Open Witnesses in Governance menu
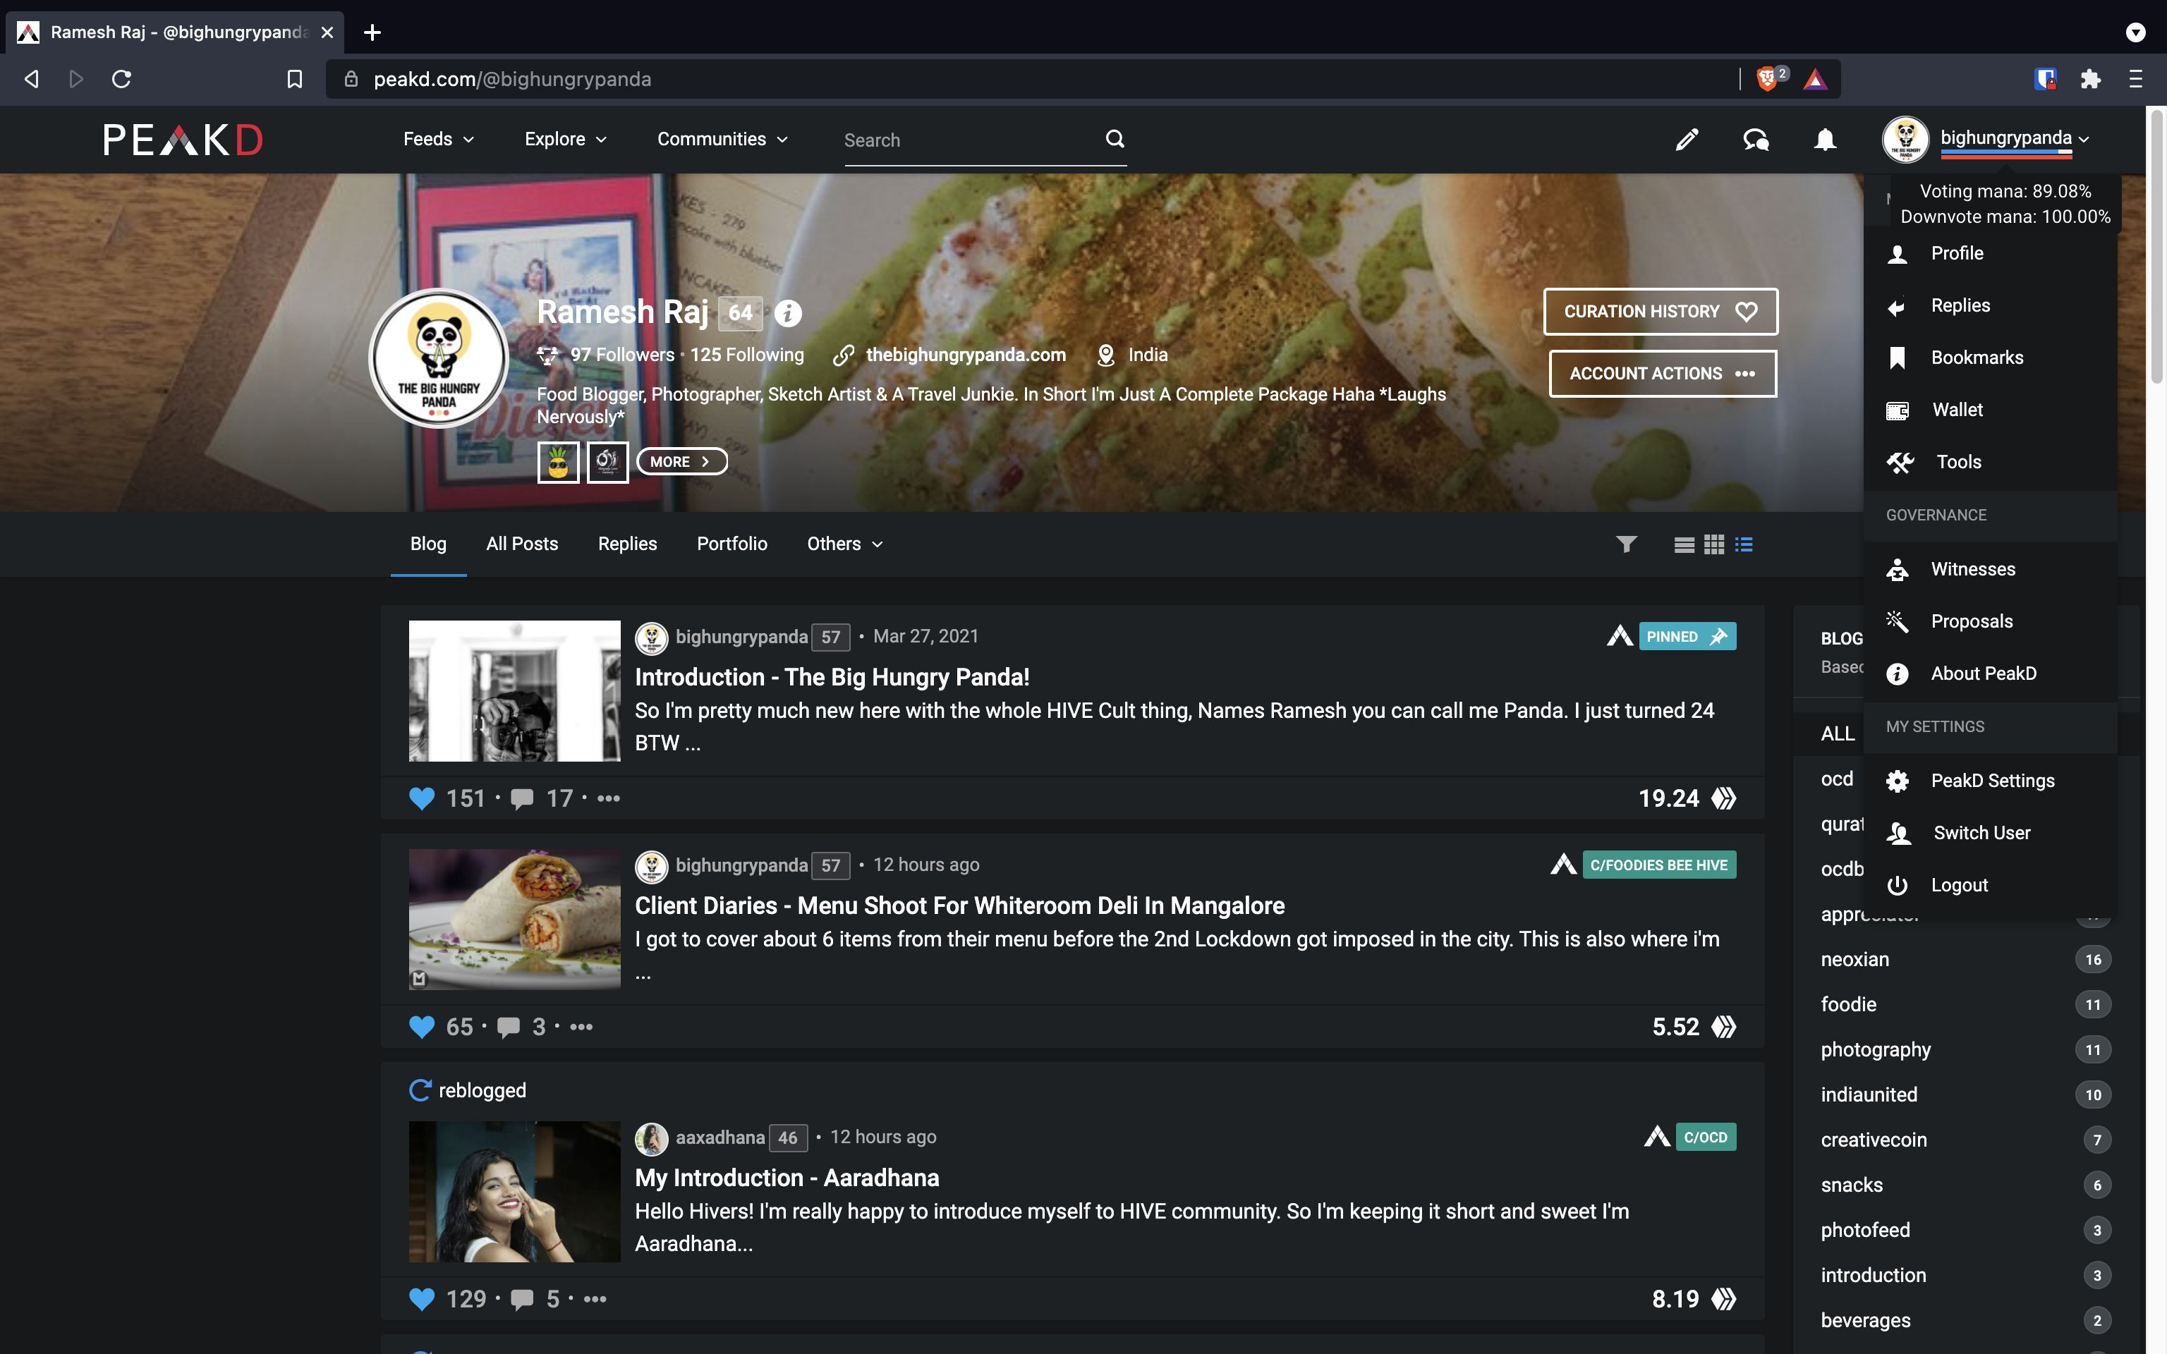The height and width of the screenshot is (1354, 2167). 1990,568
